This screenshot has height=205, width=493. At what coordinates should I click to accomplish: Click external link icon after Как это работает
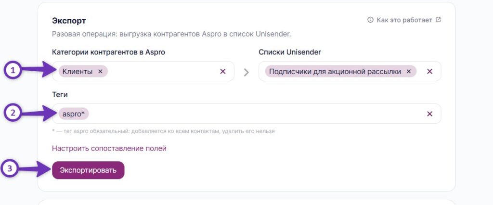(x=438, y=20)
